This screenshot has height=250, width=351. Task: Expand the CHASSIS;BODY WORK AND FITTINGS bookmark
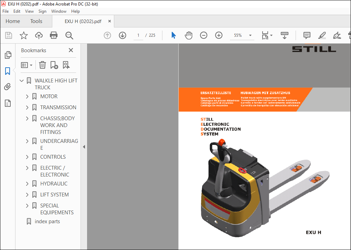[27, 118]
